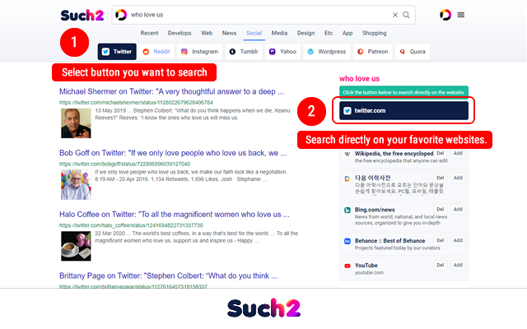This screenshot has width=527, height=329.
Task: Select the Social tab
Action: click(x=254, y=33)
